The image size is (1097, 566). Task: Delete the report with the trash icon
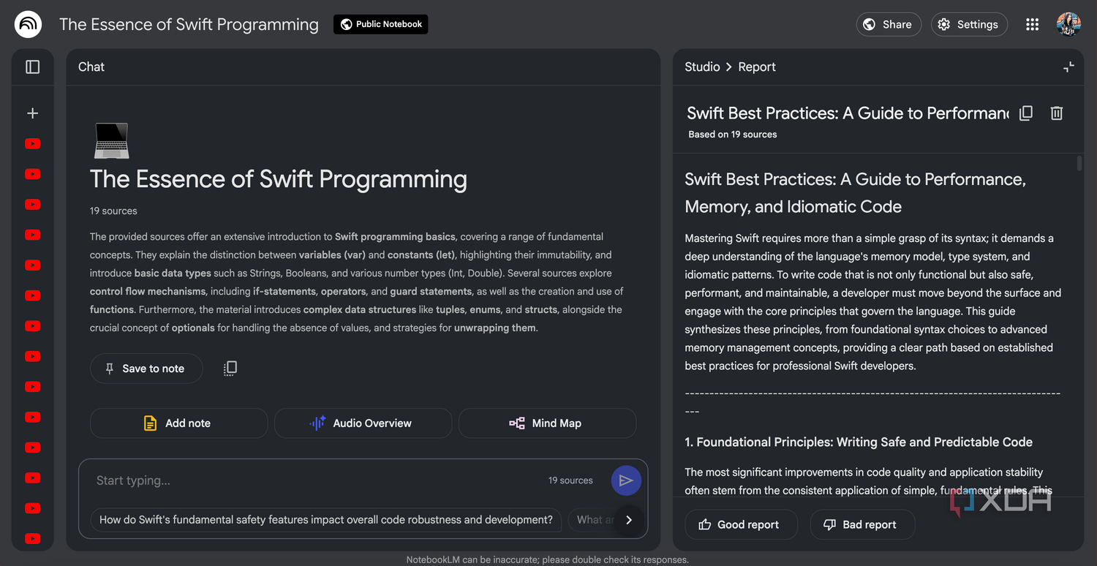pos(1057,113)
